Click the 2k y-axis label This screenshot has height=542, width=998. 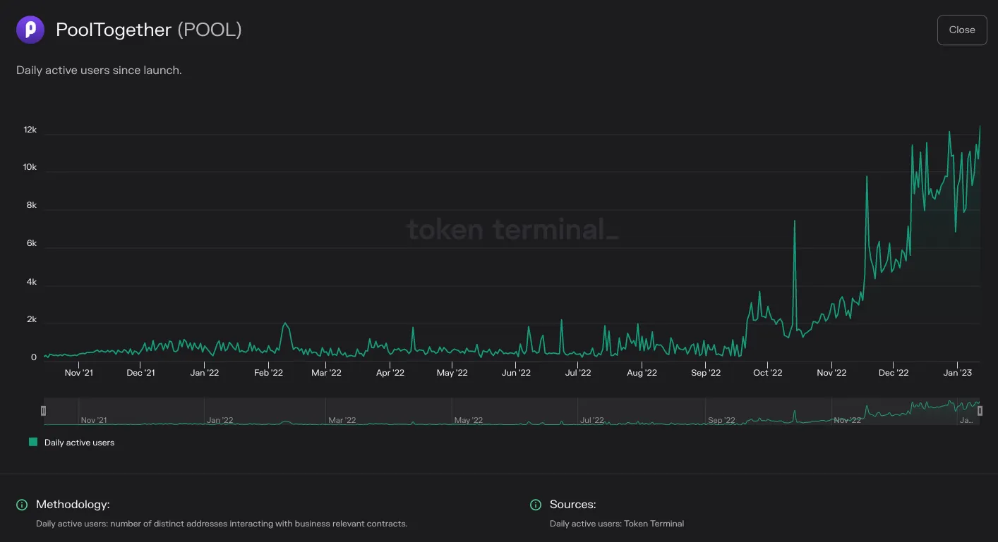[32, 319]
